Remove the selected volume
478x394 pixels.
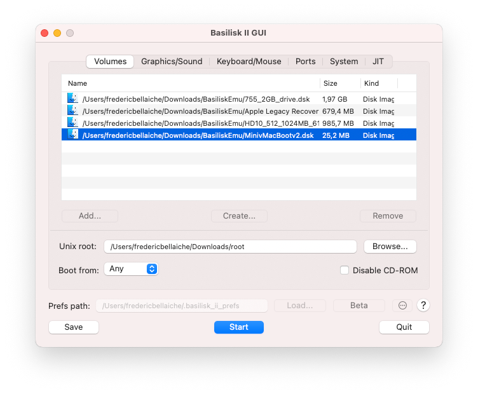[388, 215]
